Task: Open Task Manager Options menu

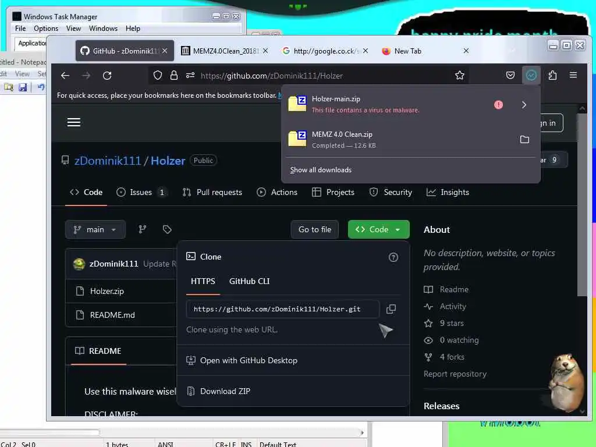Action: [46, 29]
